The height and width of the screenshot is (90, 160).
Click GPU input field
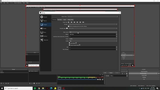point(92,47)
